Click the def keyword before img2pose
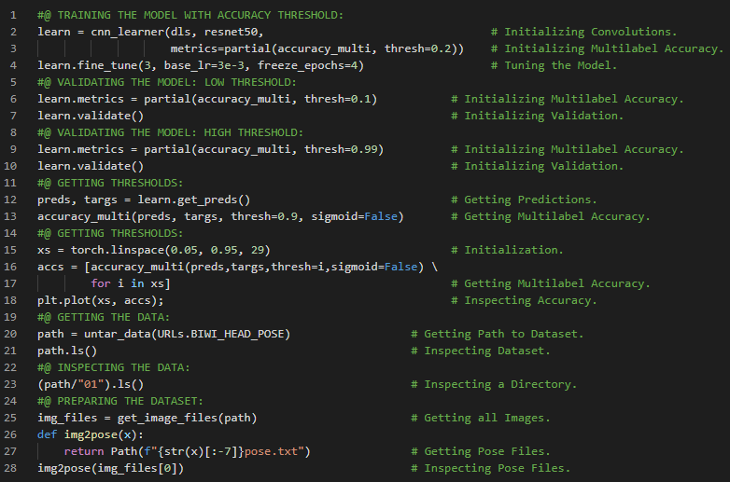This screenshot has width=730, height=482. point(48,434)
